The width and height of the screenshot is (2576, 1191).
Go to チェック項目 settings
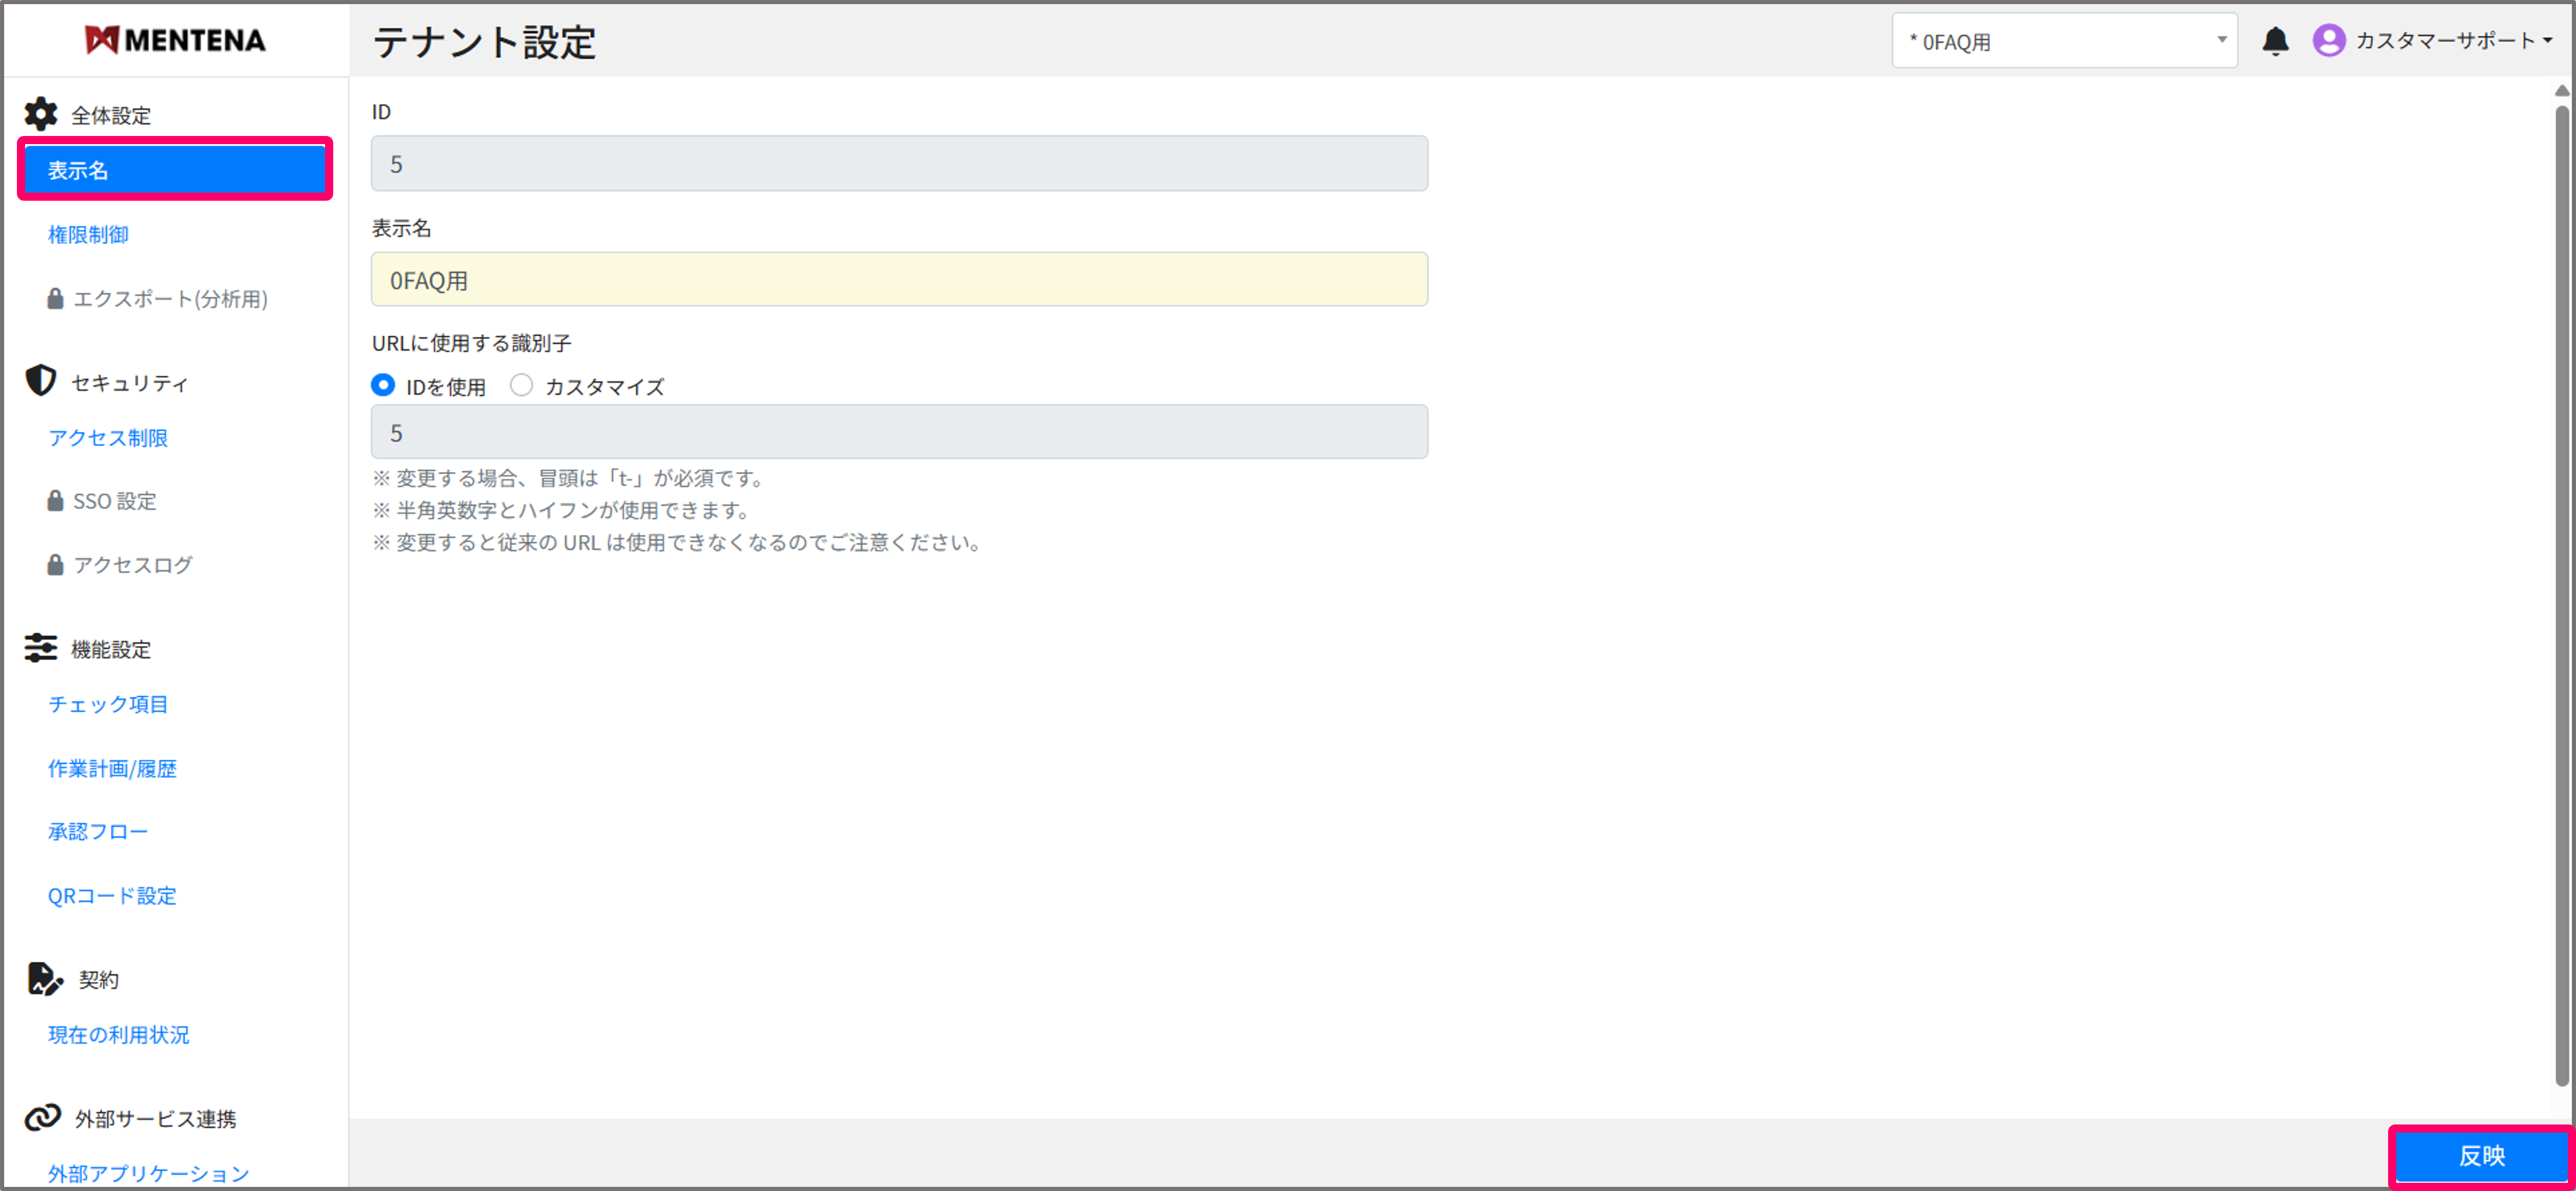(x=108, y=704)
